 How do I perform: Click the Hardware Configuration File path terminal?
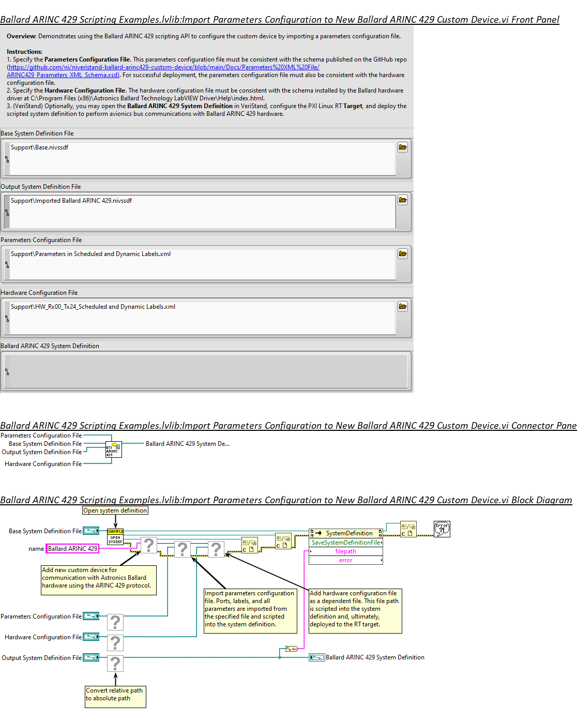91,637
